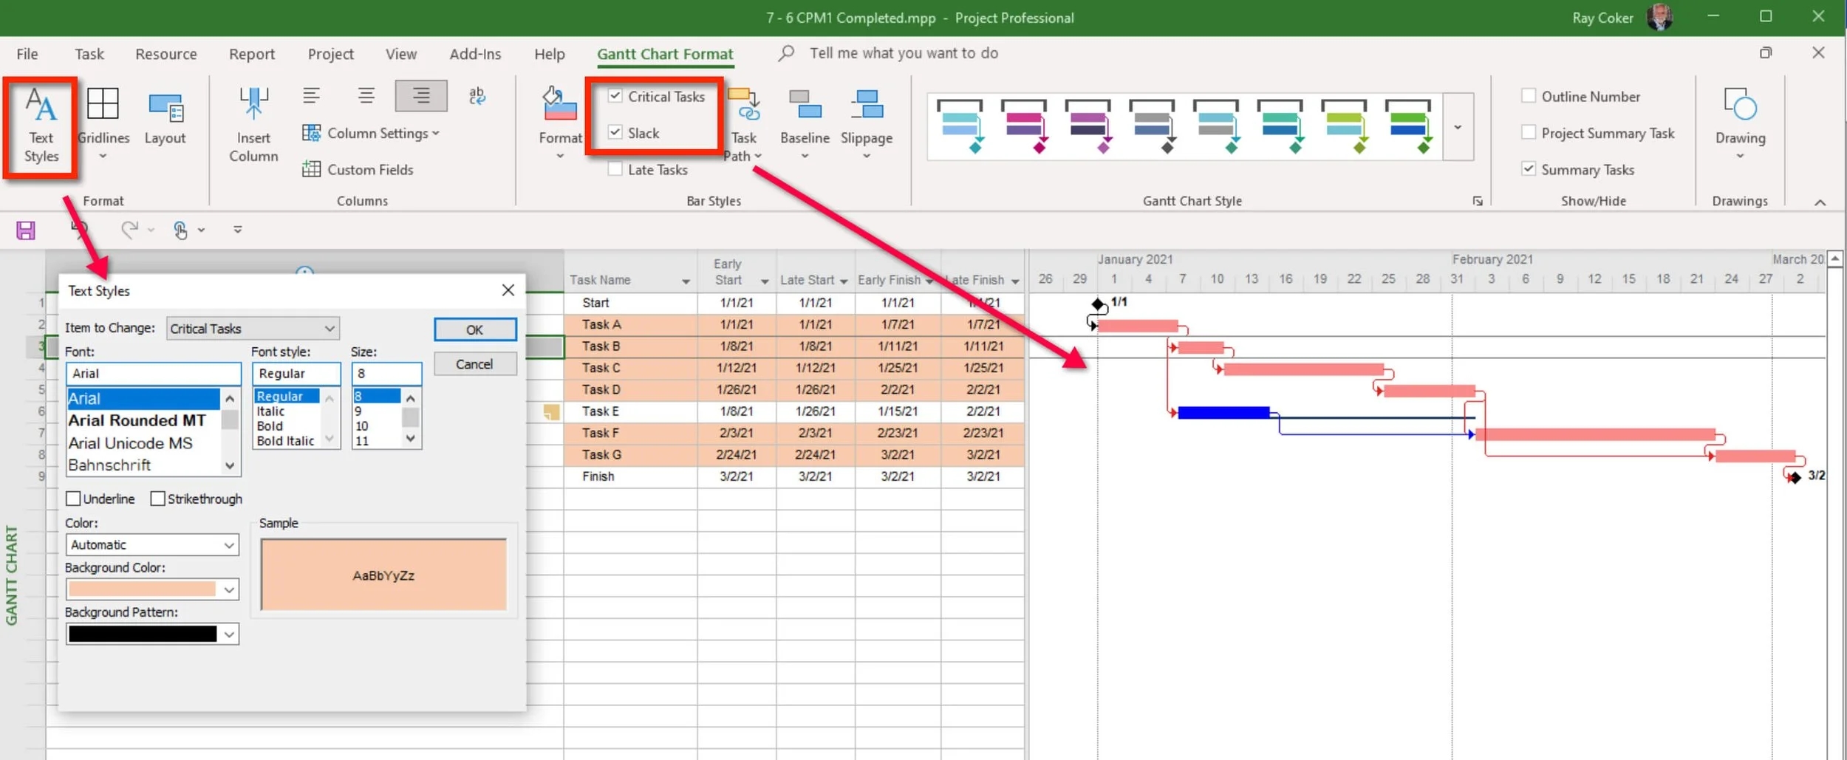This screenshot has width=1847, height=760.
Task: Uncheck the Slack checkbox
Action: pyautogui.click(x=615, y=132)
